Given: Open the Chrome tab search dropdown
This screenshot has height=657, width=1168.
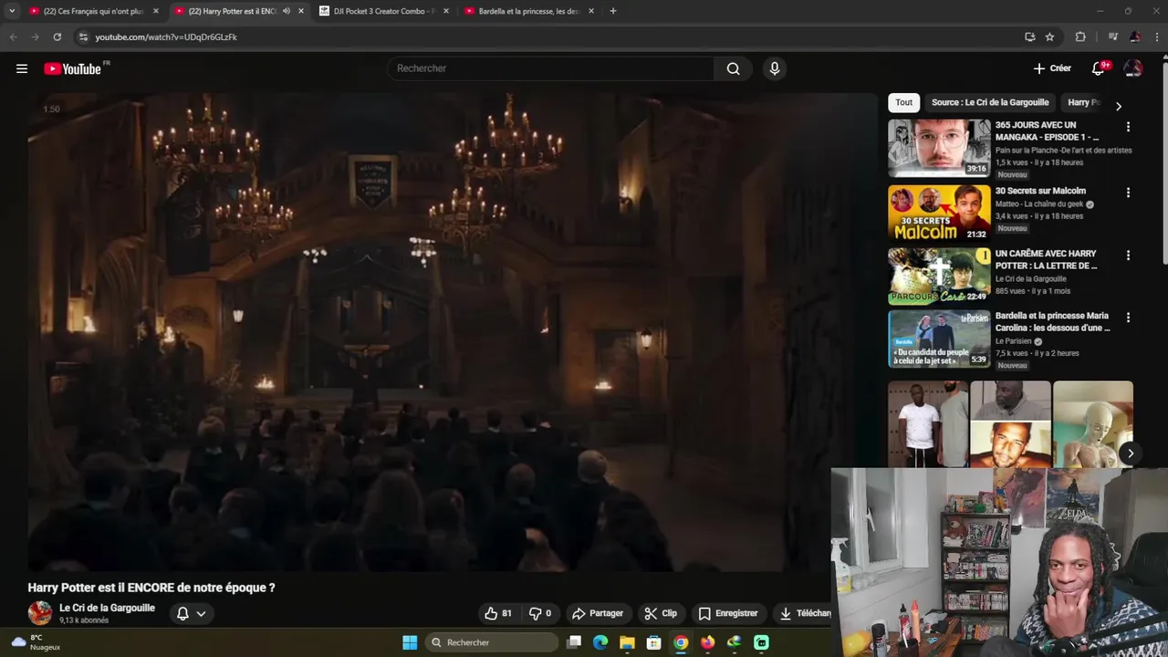Looking at the screenshot, I should click(x=12, y=11).
